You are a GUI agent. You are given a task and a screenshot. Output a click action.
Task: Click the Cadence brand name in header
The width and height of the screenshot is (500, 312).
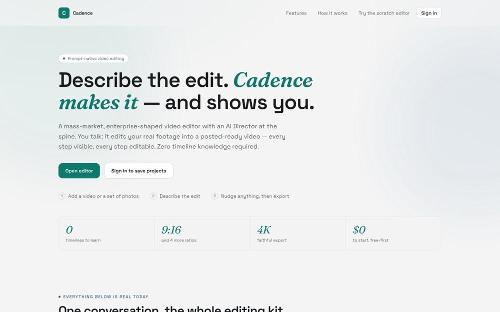coord(82,13)
